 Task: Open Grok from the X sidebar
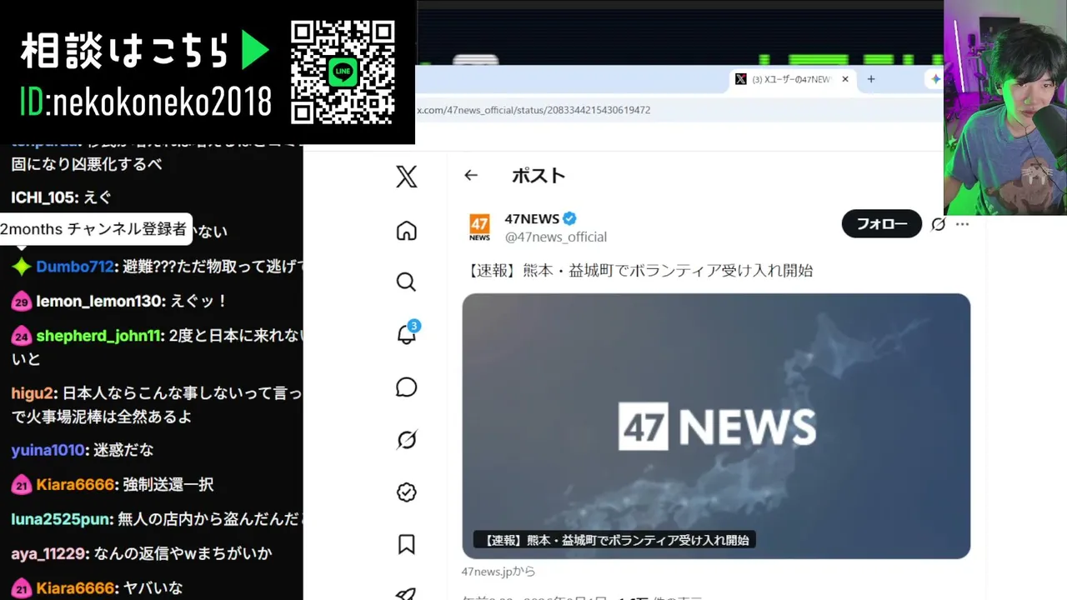407,440
